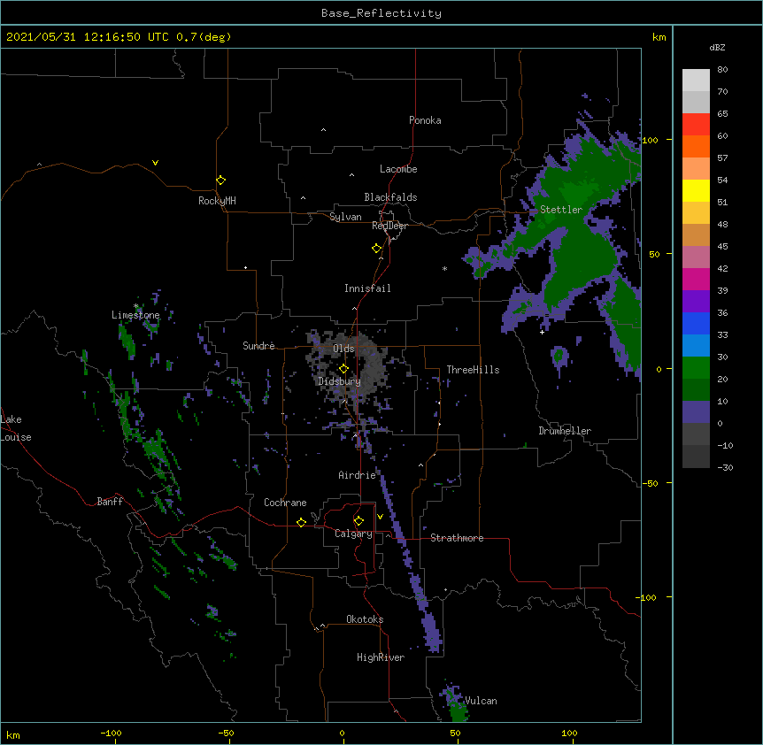Click the dark gray -30 to -10 legend swatch
763x745 pixels.
point(696,457)
